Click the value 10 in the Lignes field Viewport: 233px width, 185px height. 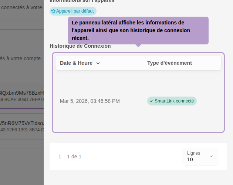coord(190,159)
